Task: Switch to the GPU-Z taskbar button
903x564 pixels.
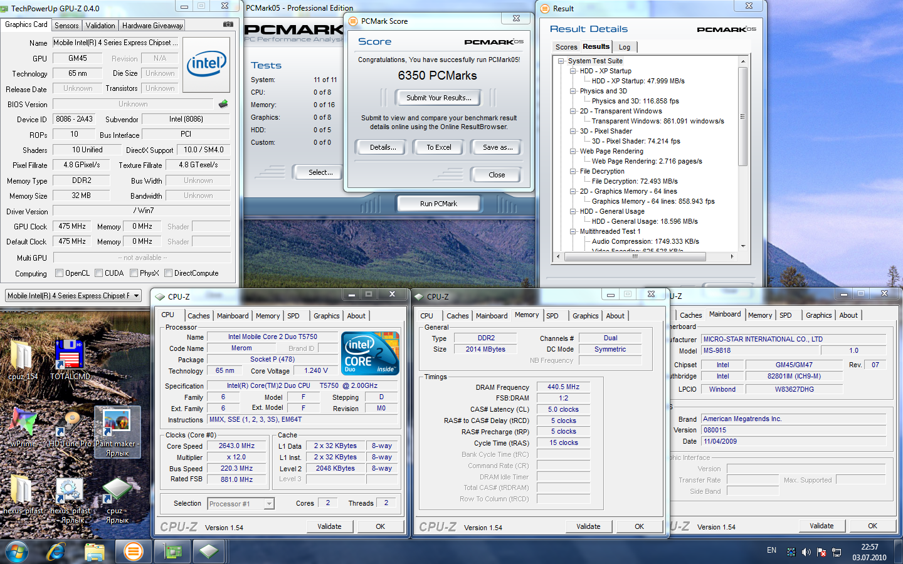Action: click(172, 551)
